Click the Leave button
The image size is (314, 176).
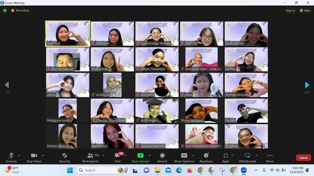tap(303, 158)
